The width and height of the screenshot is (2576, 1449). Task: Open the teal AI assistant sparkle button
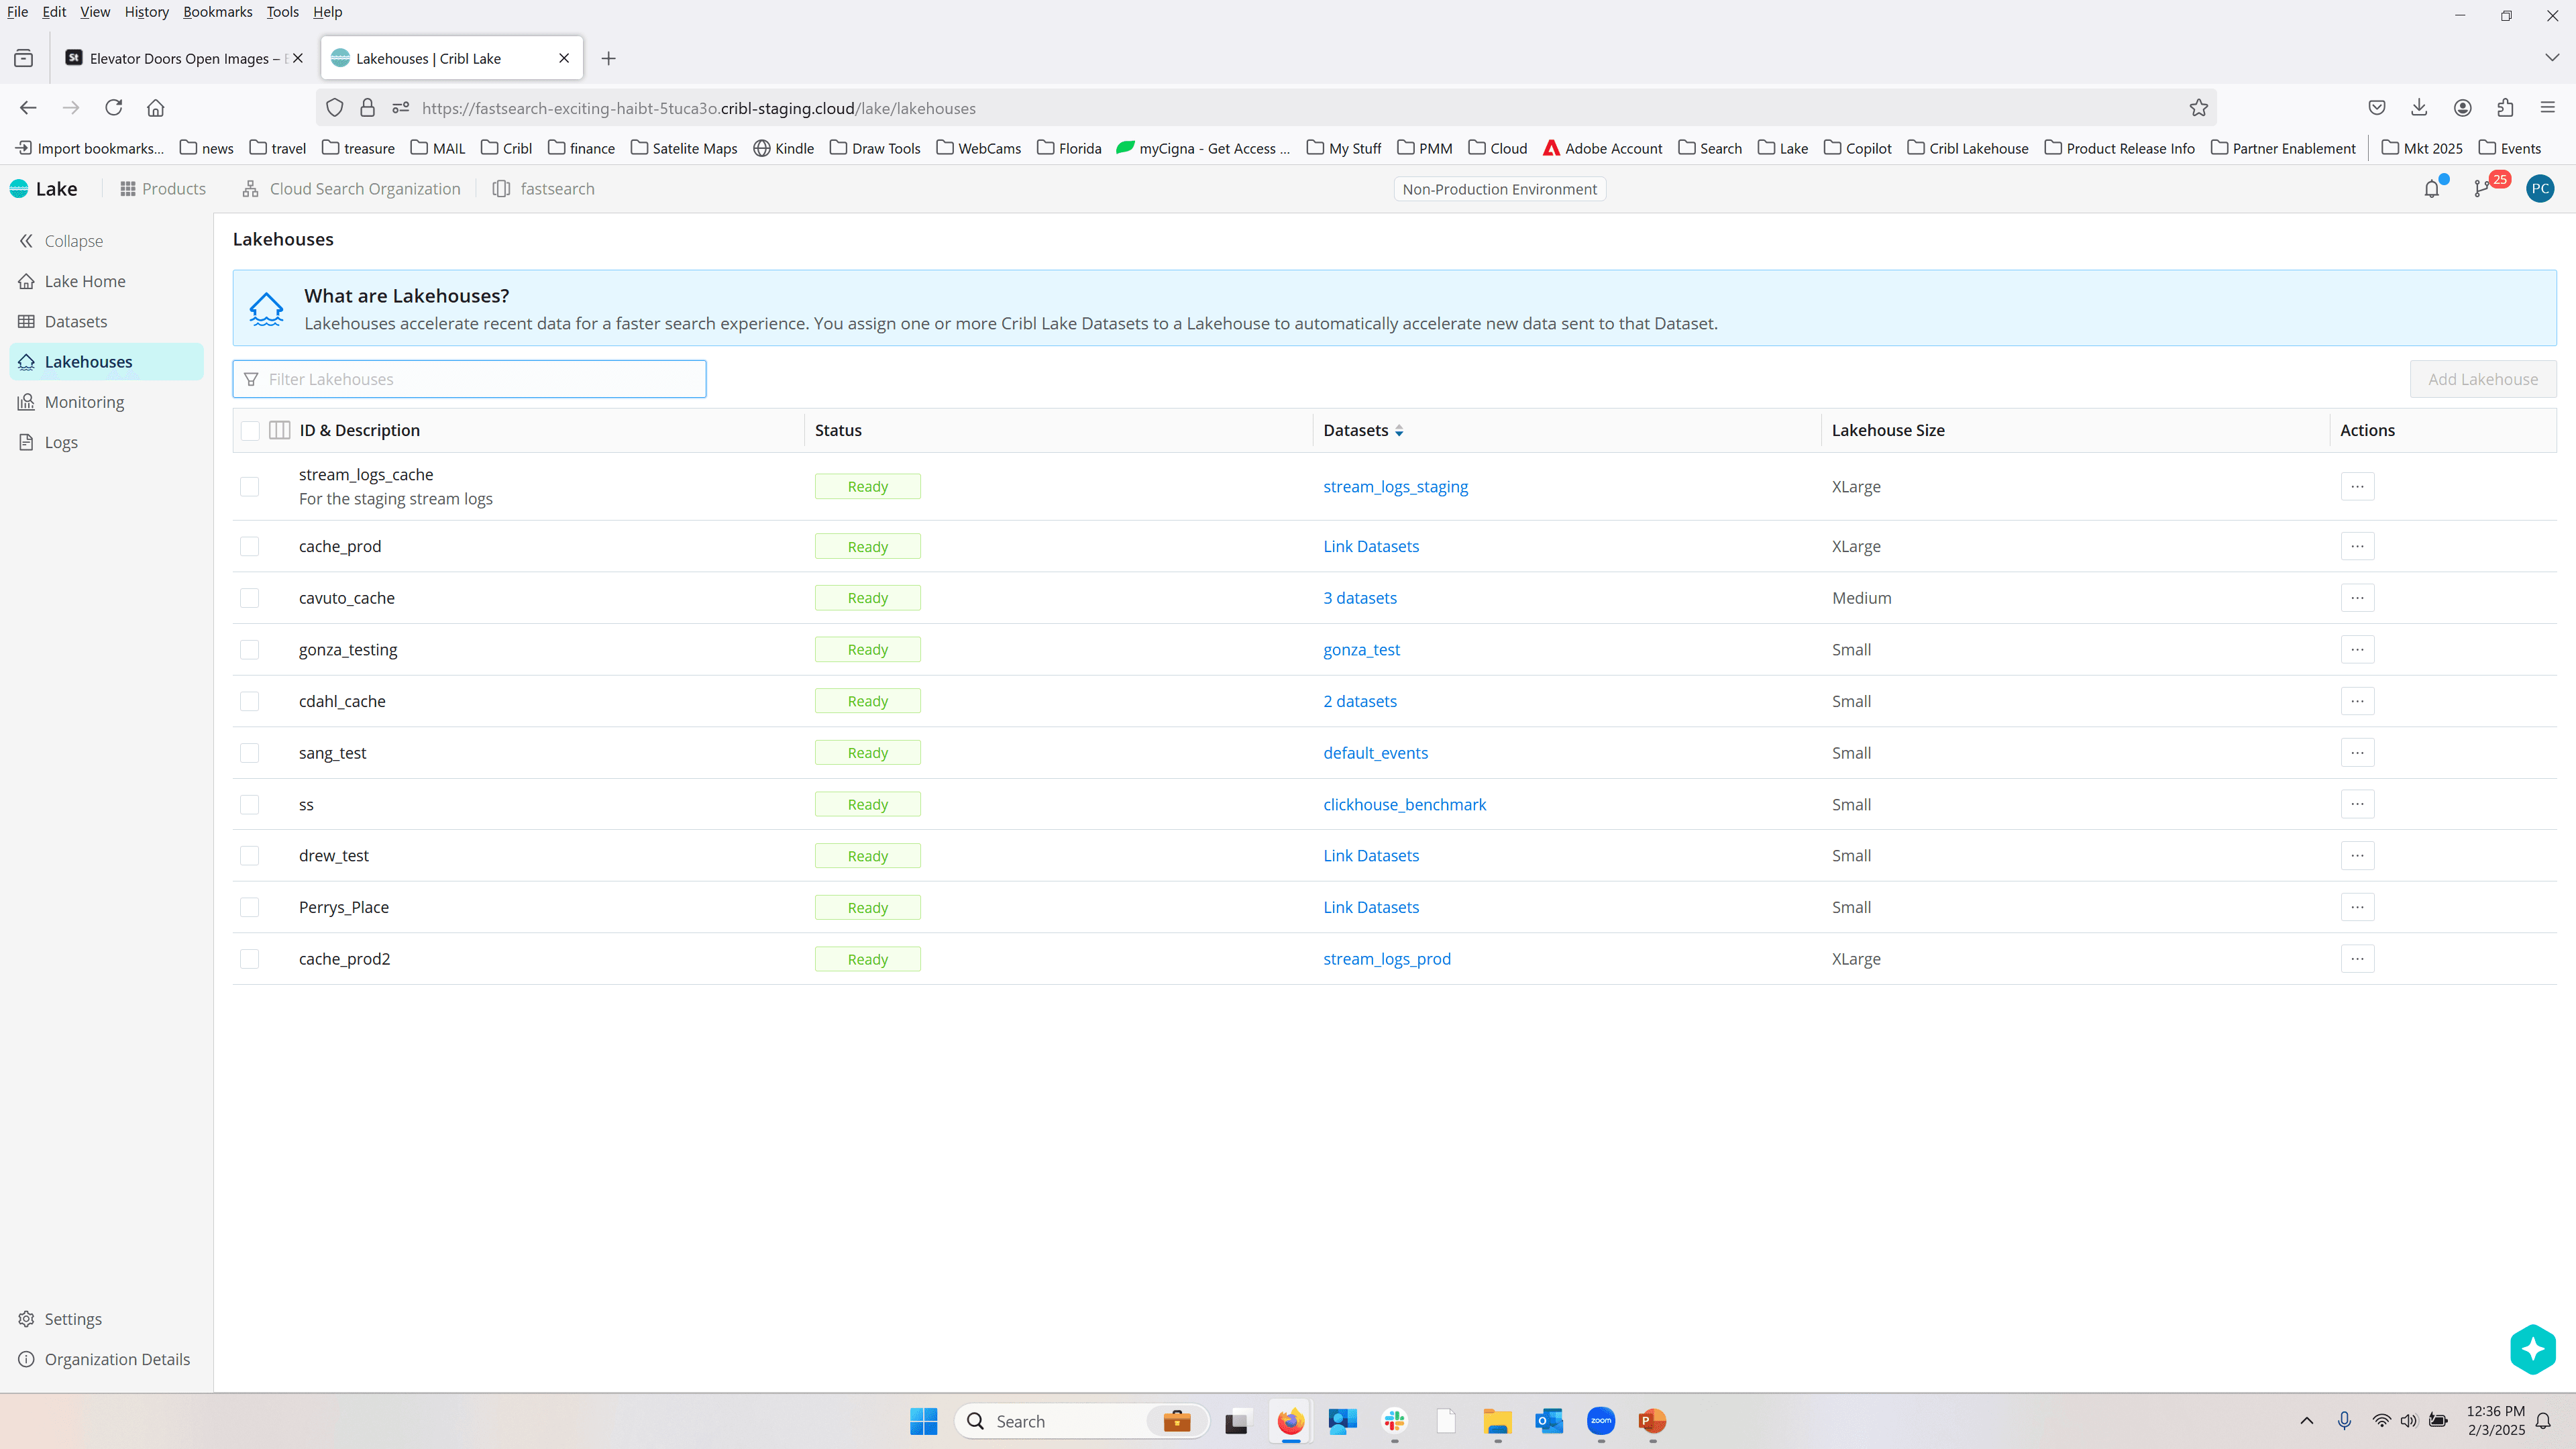pyautogui.click(x=2532, y=1349)
